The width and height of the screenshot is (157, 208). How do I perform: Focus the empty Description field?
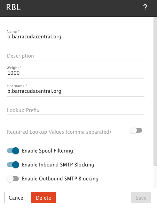pyautogui.click(x=76, y=56)
